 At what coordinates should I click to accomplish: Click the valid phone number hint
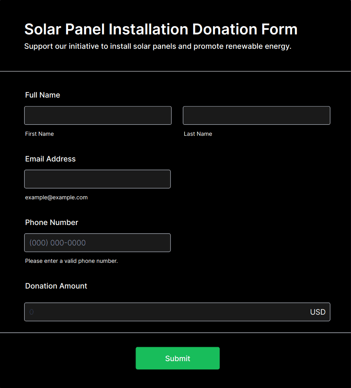click(71, 261)
